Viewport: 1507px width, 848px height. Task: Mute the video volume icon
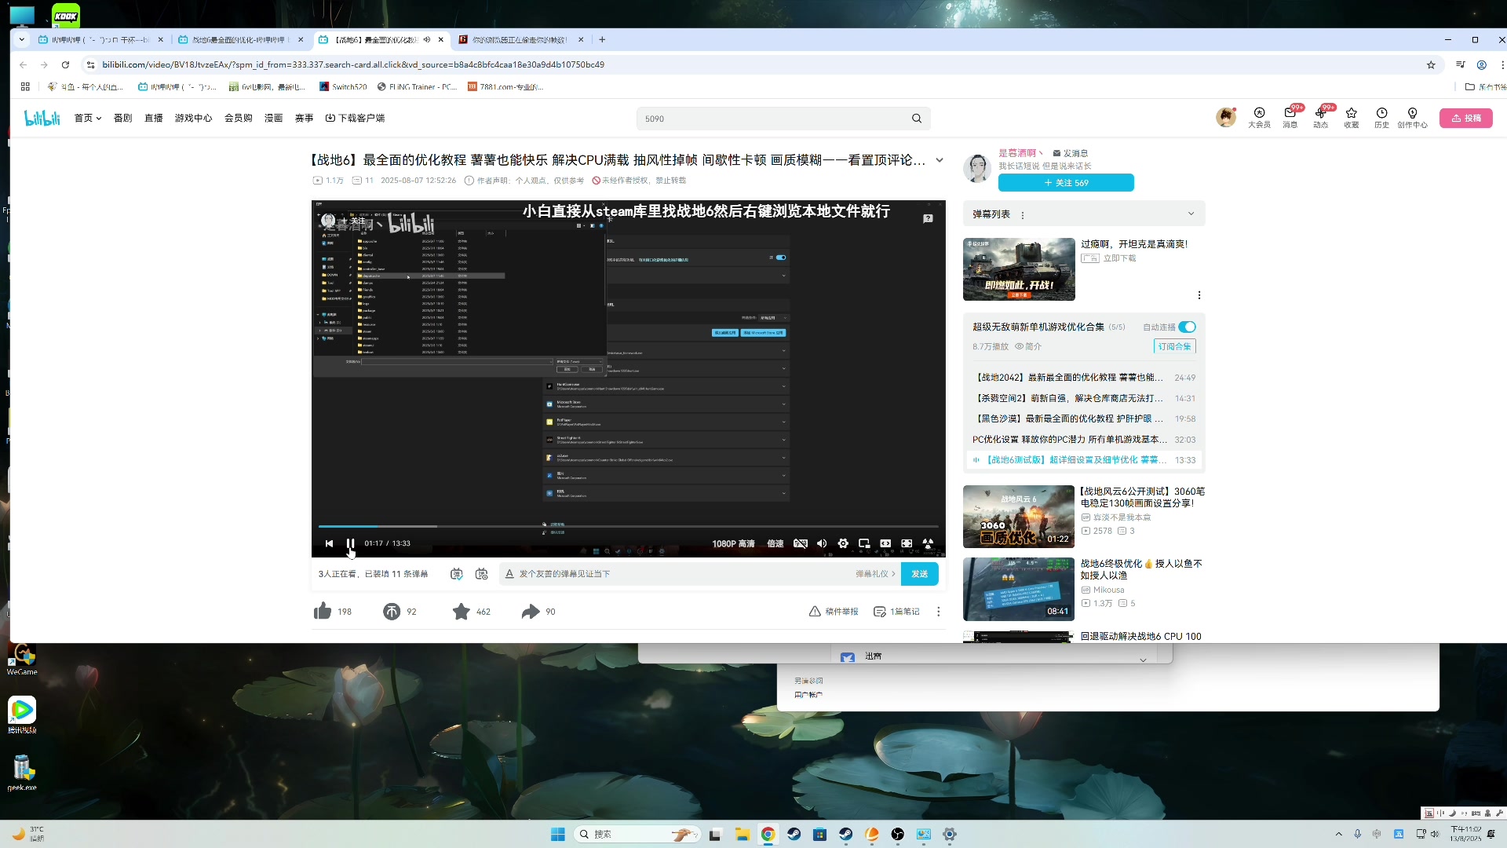[x=822, y=543]
